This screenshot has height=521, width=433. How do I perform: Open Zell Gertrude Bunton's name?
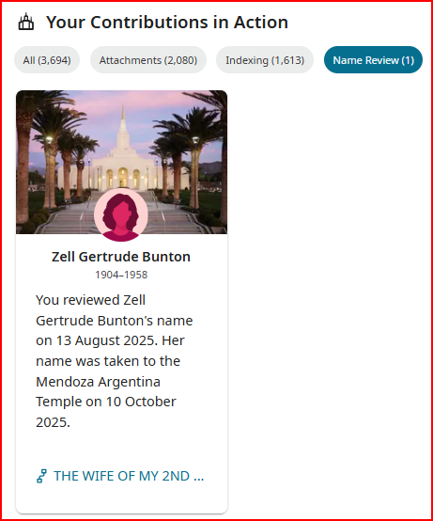click(x=121, y=257)
